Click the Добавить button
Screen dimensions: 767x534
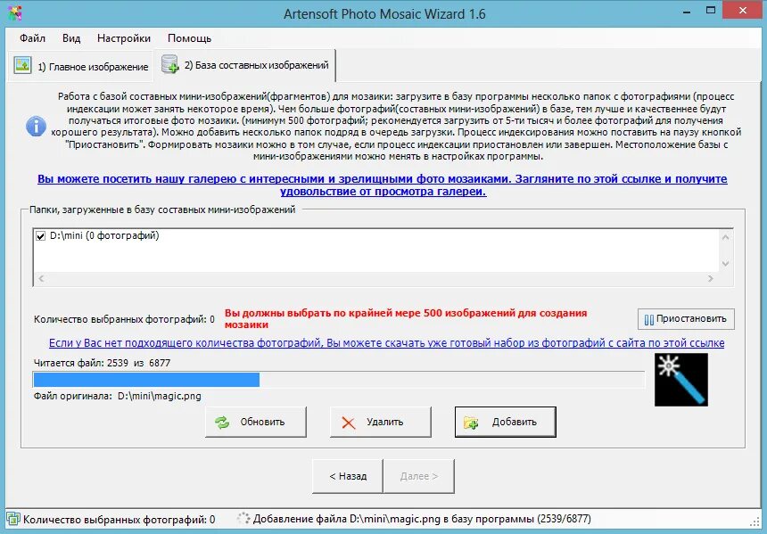[506, 422]
